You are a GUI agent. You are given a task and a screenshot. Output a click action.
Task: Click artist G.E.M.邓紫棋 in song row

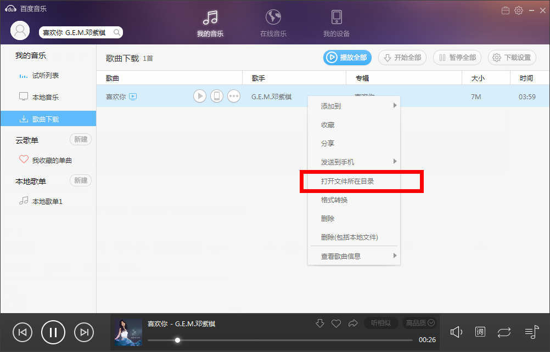(x=272, y=96)
